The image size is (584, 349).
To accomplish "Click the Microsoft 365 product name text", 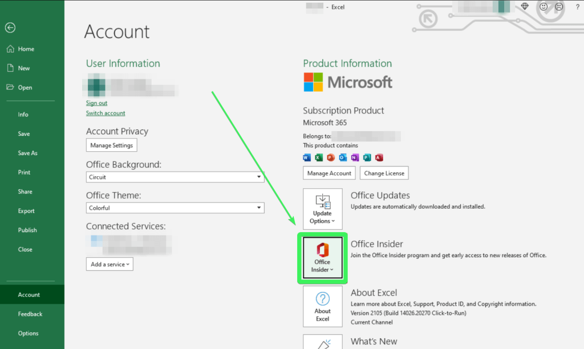I will click(x=325, y=123).
